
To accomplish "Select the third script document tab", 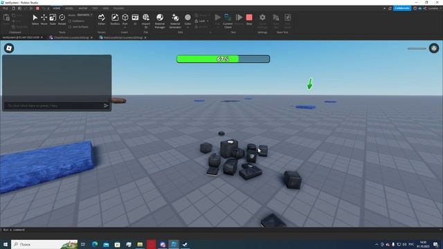I will click(x=123, y=37).
